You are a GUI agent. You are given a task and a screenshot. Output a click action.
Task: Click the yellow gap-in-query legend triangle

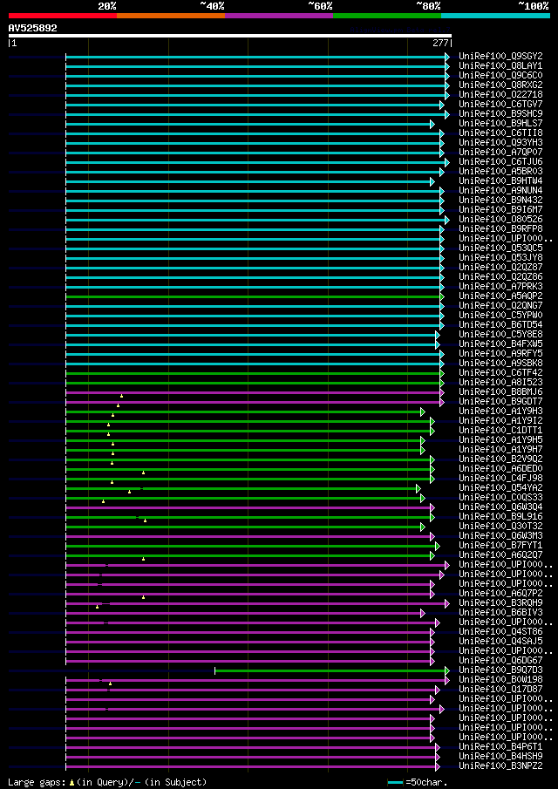pyautogui.click(x=72, y=782)
